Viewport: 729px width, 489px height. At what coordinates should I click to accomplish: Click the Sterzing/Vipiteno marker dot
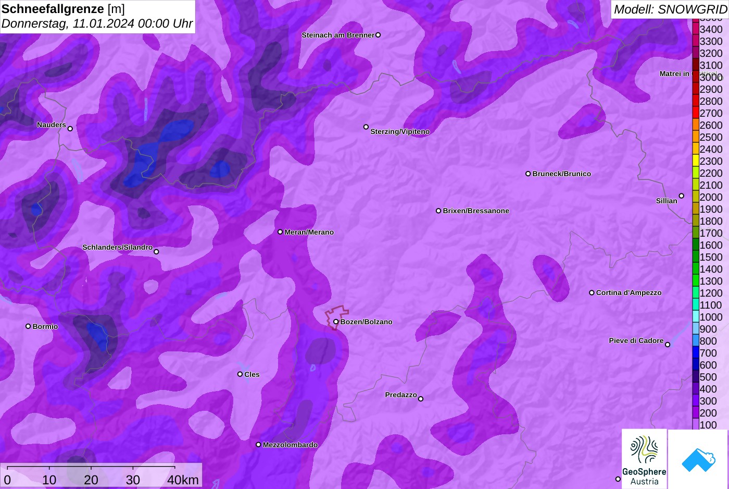pyautogui.click(x=366, y=127)
